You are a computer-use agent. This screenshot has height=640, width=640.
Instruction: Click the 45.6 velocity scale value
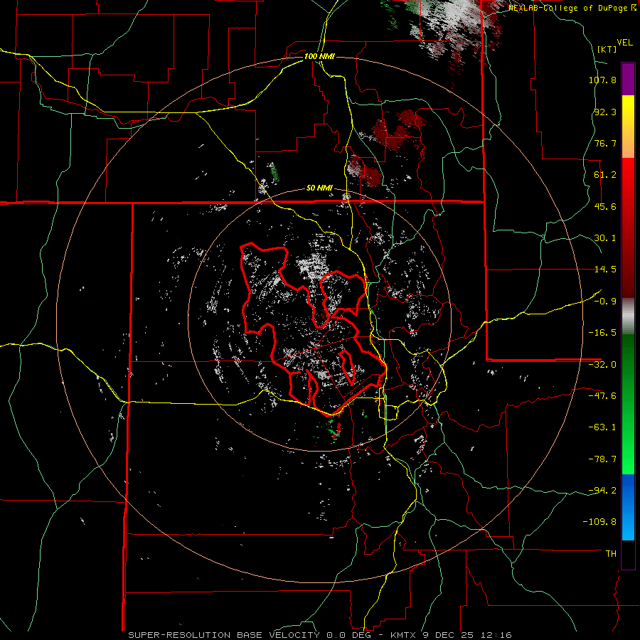pos(605,206)
